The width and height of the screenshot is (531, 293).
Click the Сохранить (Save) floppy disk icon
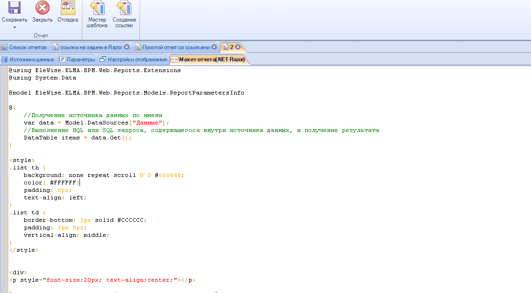[x=14, y=8]
